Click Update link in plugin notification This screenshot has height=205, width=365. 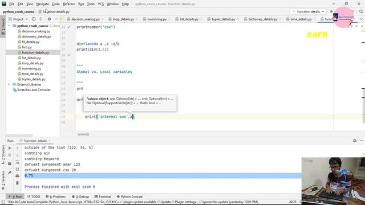[x=166, y=202]
